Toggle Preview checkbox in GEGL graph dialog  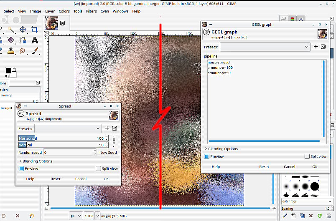tap(206, 156)
